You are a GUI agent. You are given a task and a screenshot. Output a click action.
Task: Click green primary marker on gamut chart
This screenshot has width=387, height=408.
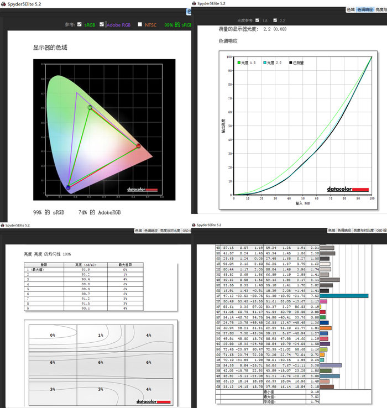click(x=90, y=107)
